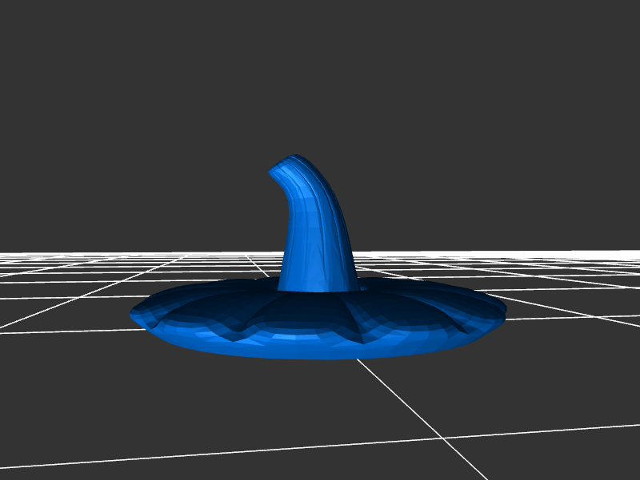
Task: Click the empty dark background above the hat
Action: pyautogui.click(x=320, y=80)
